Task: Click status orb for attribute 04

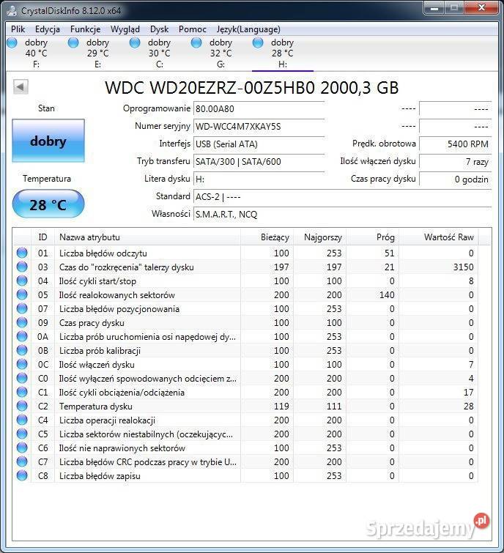Action: pyautogui.click(x=22, y=281)
